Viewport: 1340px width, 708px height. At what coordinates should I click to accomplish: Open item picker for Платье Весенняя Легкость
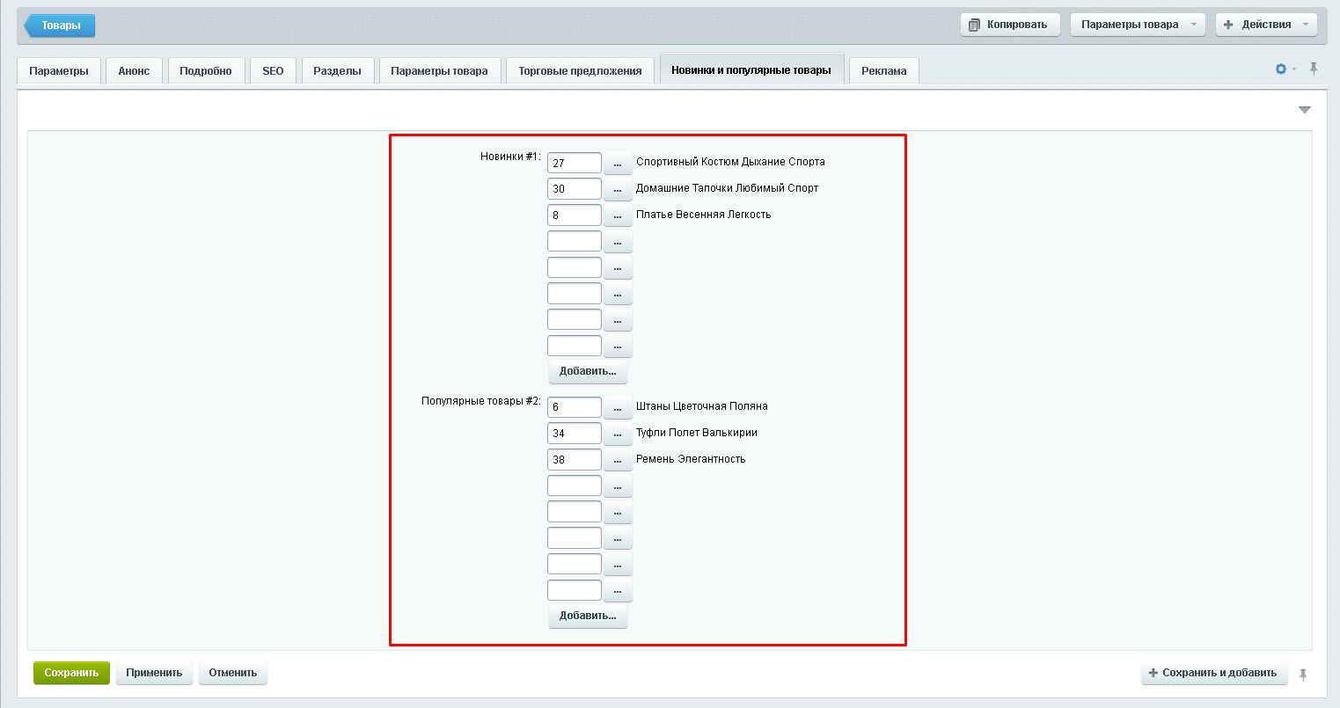pyautogui.click(x=618, y=215)
